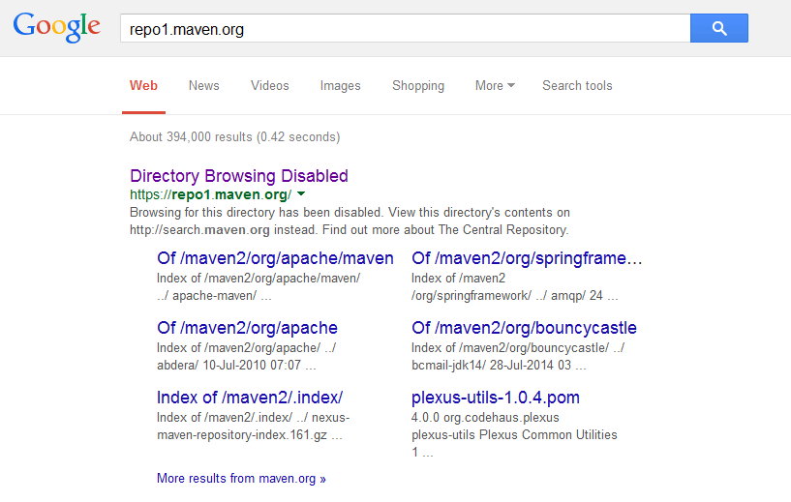Click snippet '../ apache-maven/ ...'
This screenshot has width=791, height=502.
pos(214,295)
